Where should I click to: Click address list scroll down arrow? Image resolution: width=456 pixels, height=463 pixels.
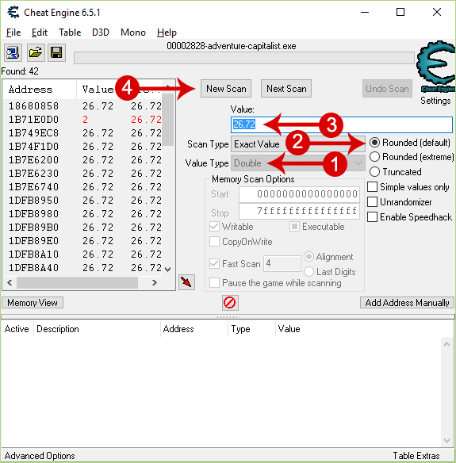446,441
